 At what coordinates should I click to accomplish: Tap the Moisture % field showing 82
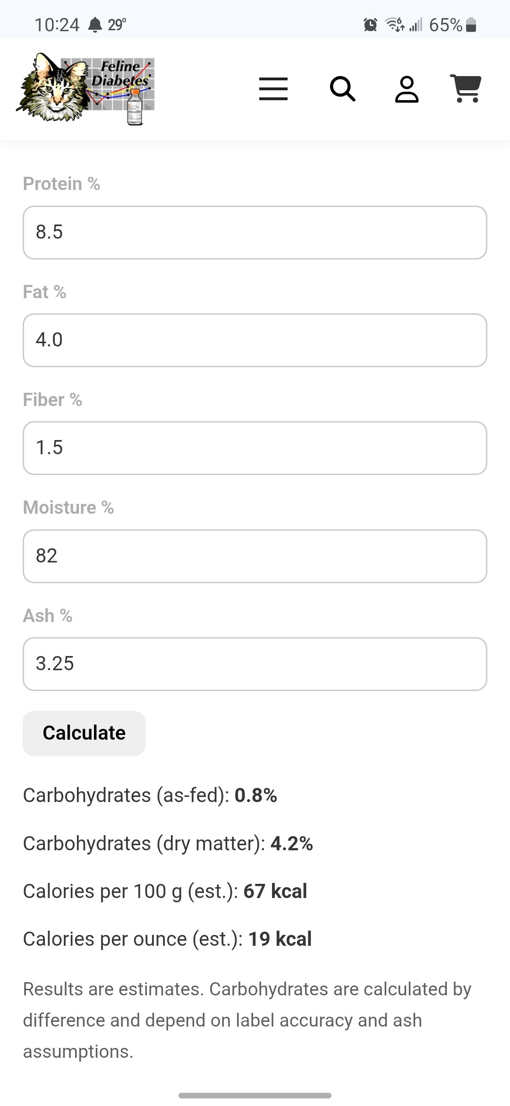click(x=255, y=556)
